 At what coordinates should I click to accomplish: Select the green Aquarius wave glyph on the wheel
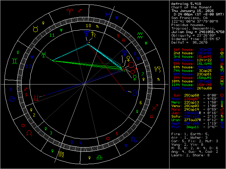pyautogui.click(x=140, y=35)
